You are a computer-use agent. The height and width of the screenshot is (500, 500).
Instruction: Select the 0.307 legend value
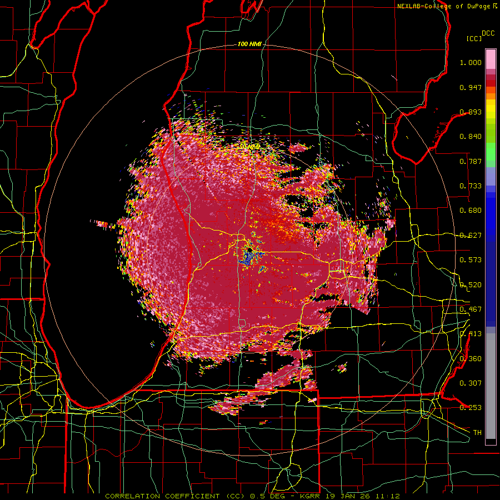(471, 383)
